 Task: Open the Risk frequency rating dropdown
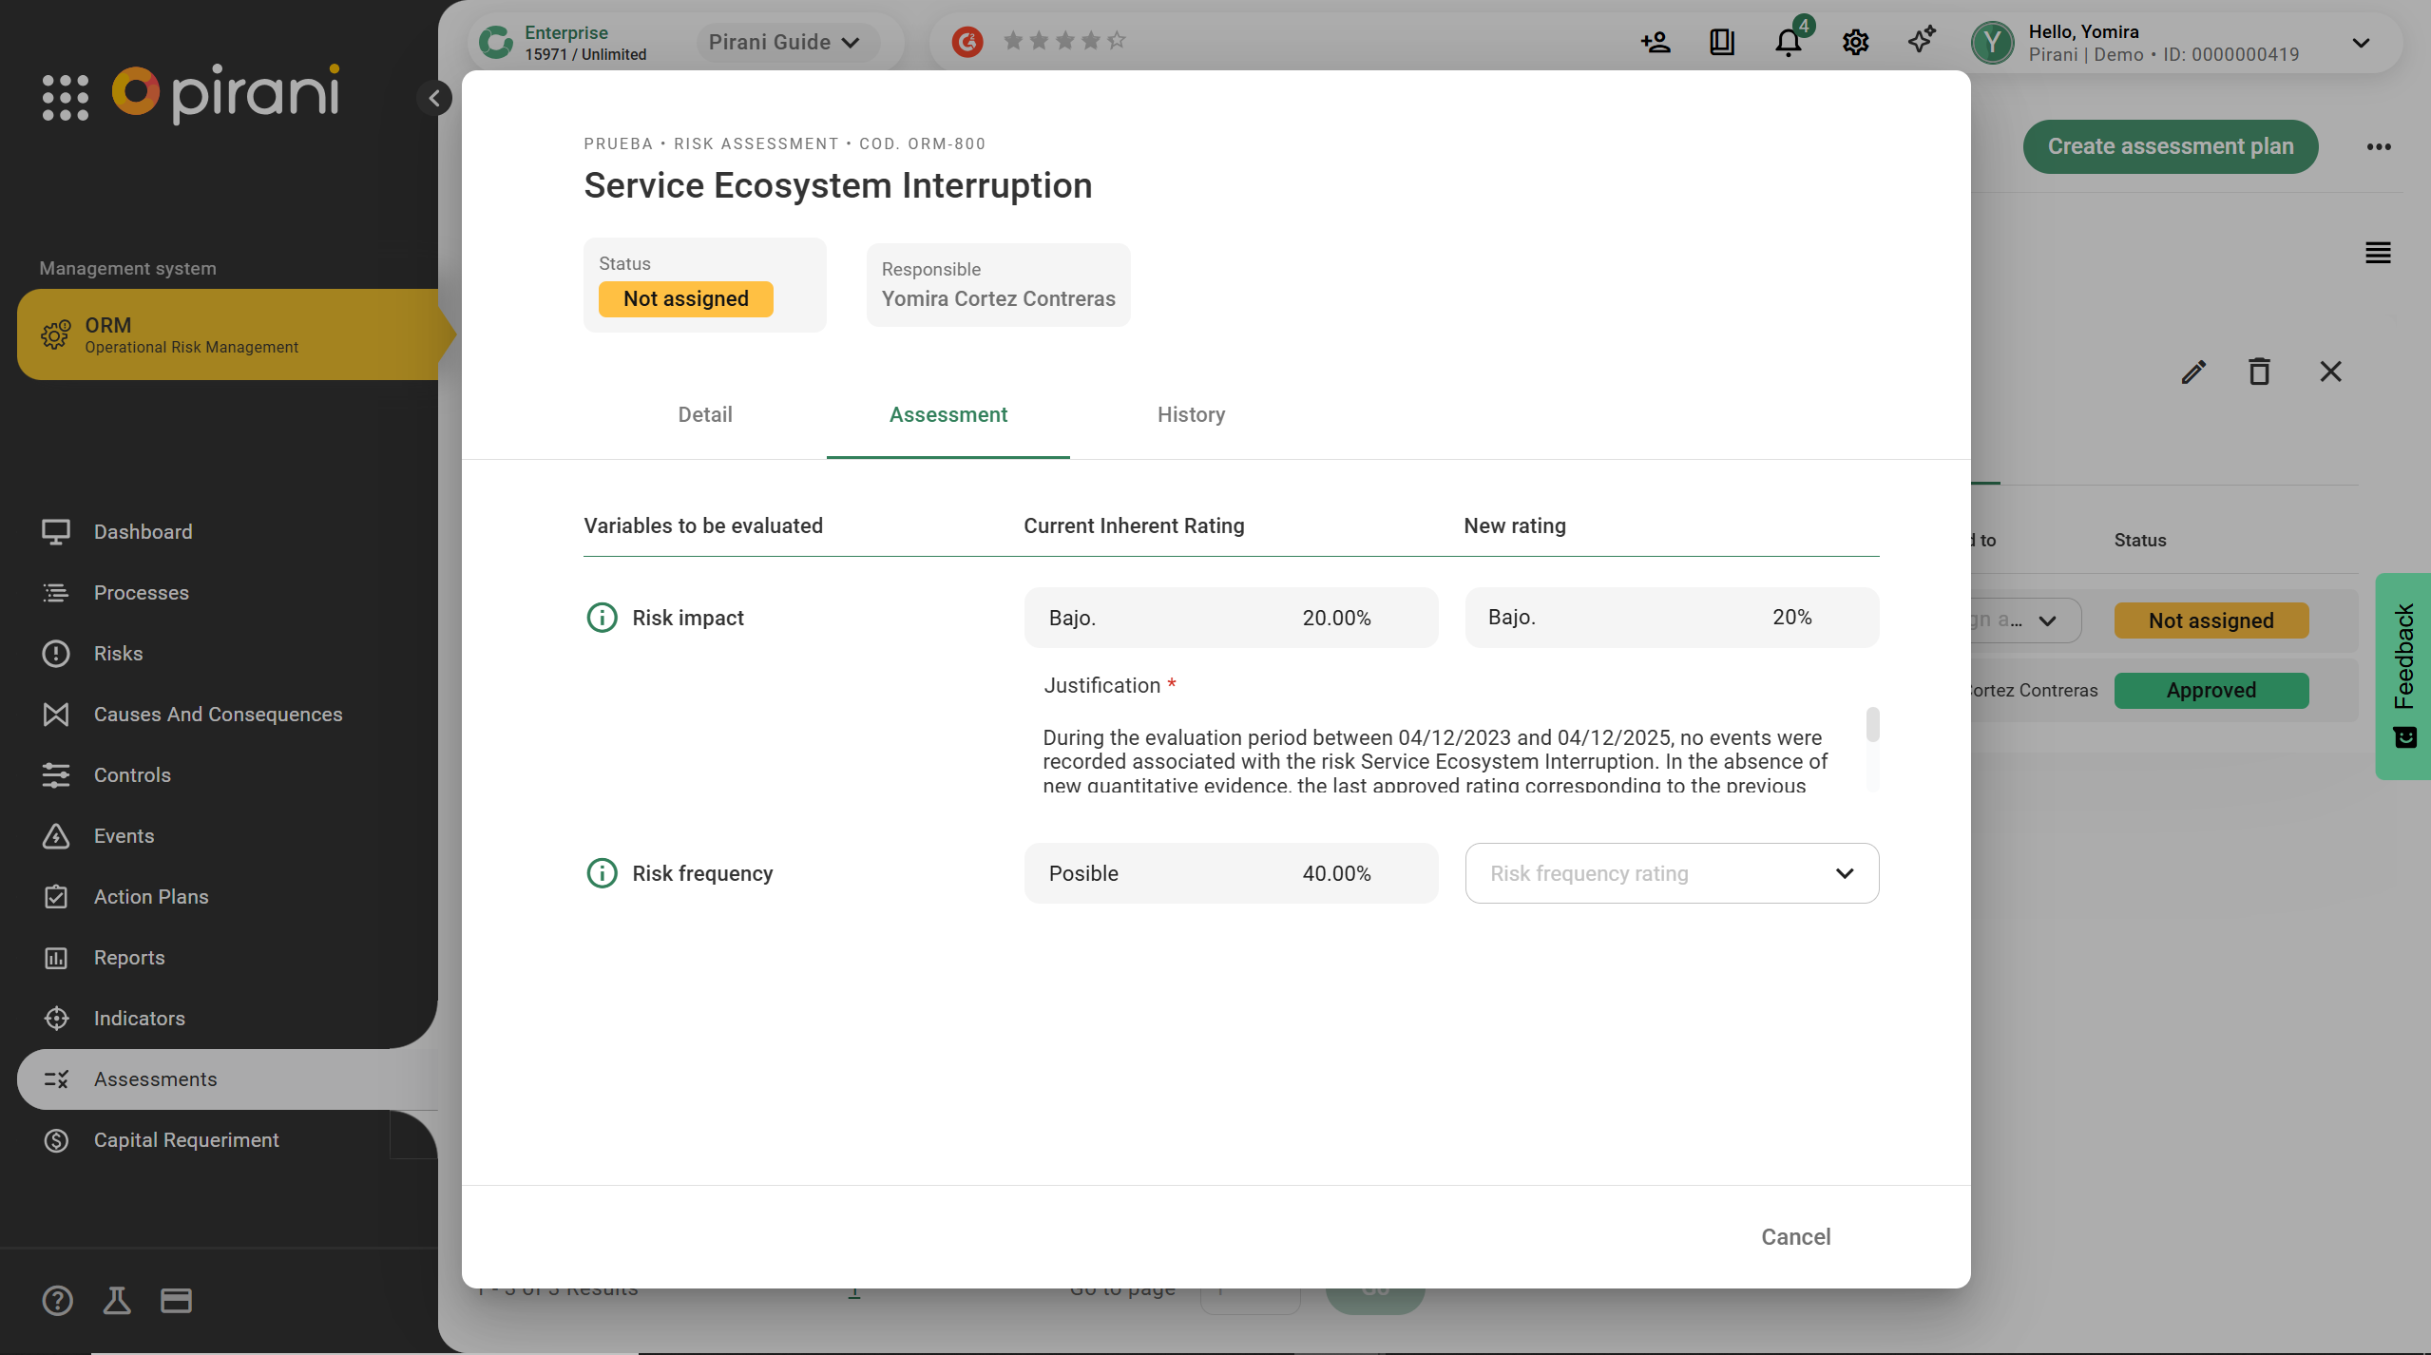coord(1671,873)
